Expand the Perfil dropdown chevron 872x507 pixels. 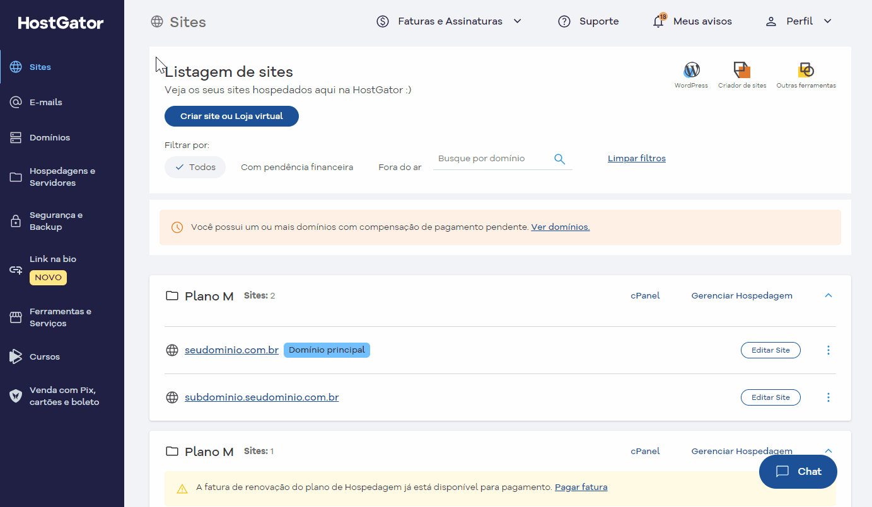(x=828, y=21)
